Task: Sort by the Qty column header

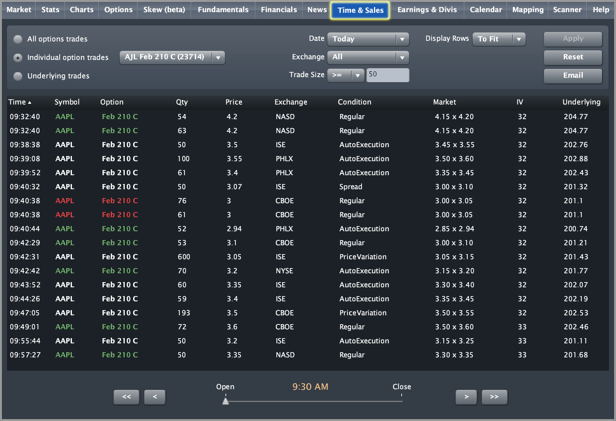Action: coord(182,102)
